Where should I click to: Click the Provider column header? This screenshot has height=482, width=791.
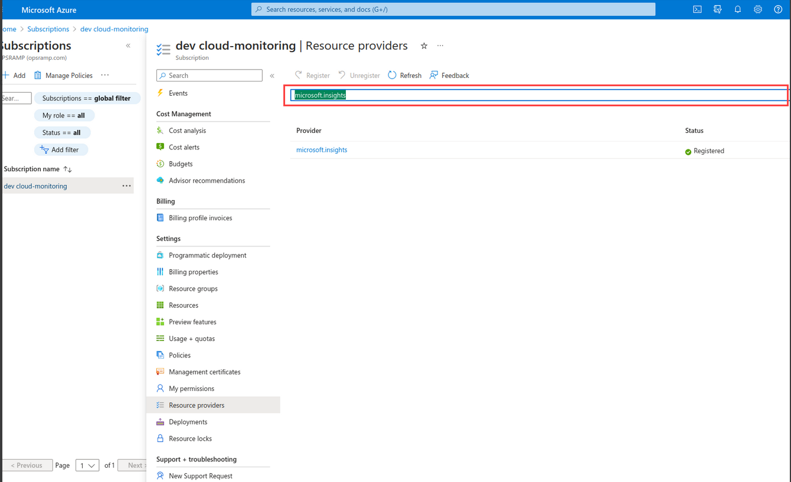tap(309, 131)
